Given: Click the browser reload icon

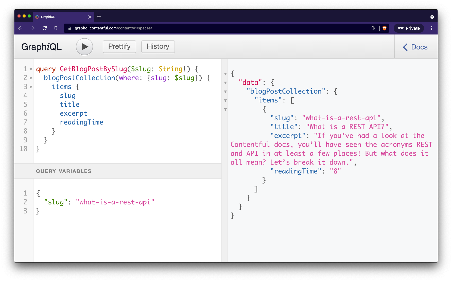Looking at the screenshot, I should [45, 28].
